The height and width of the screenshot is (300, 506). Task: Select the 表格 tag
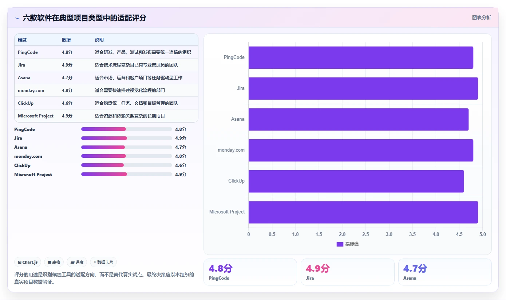[54, 262]
